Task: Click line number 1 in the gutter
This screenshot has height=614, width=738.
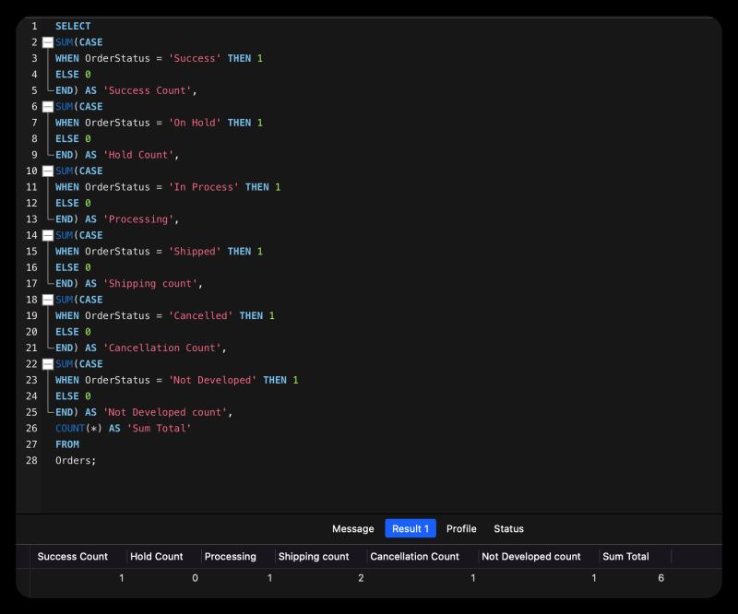Action: click(34, 27)
